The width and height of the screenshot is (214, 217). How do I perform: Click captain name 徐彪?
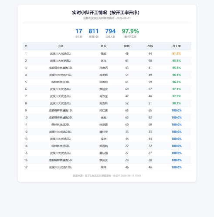104,118
